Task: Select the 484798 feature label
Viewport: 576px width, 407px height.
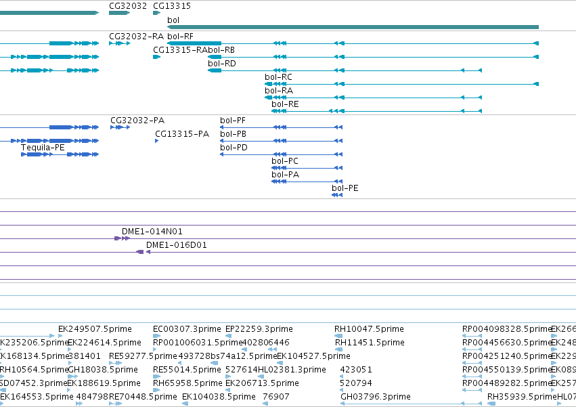Action: (92, 397)
